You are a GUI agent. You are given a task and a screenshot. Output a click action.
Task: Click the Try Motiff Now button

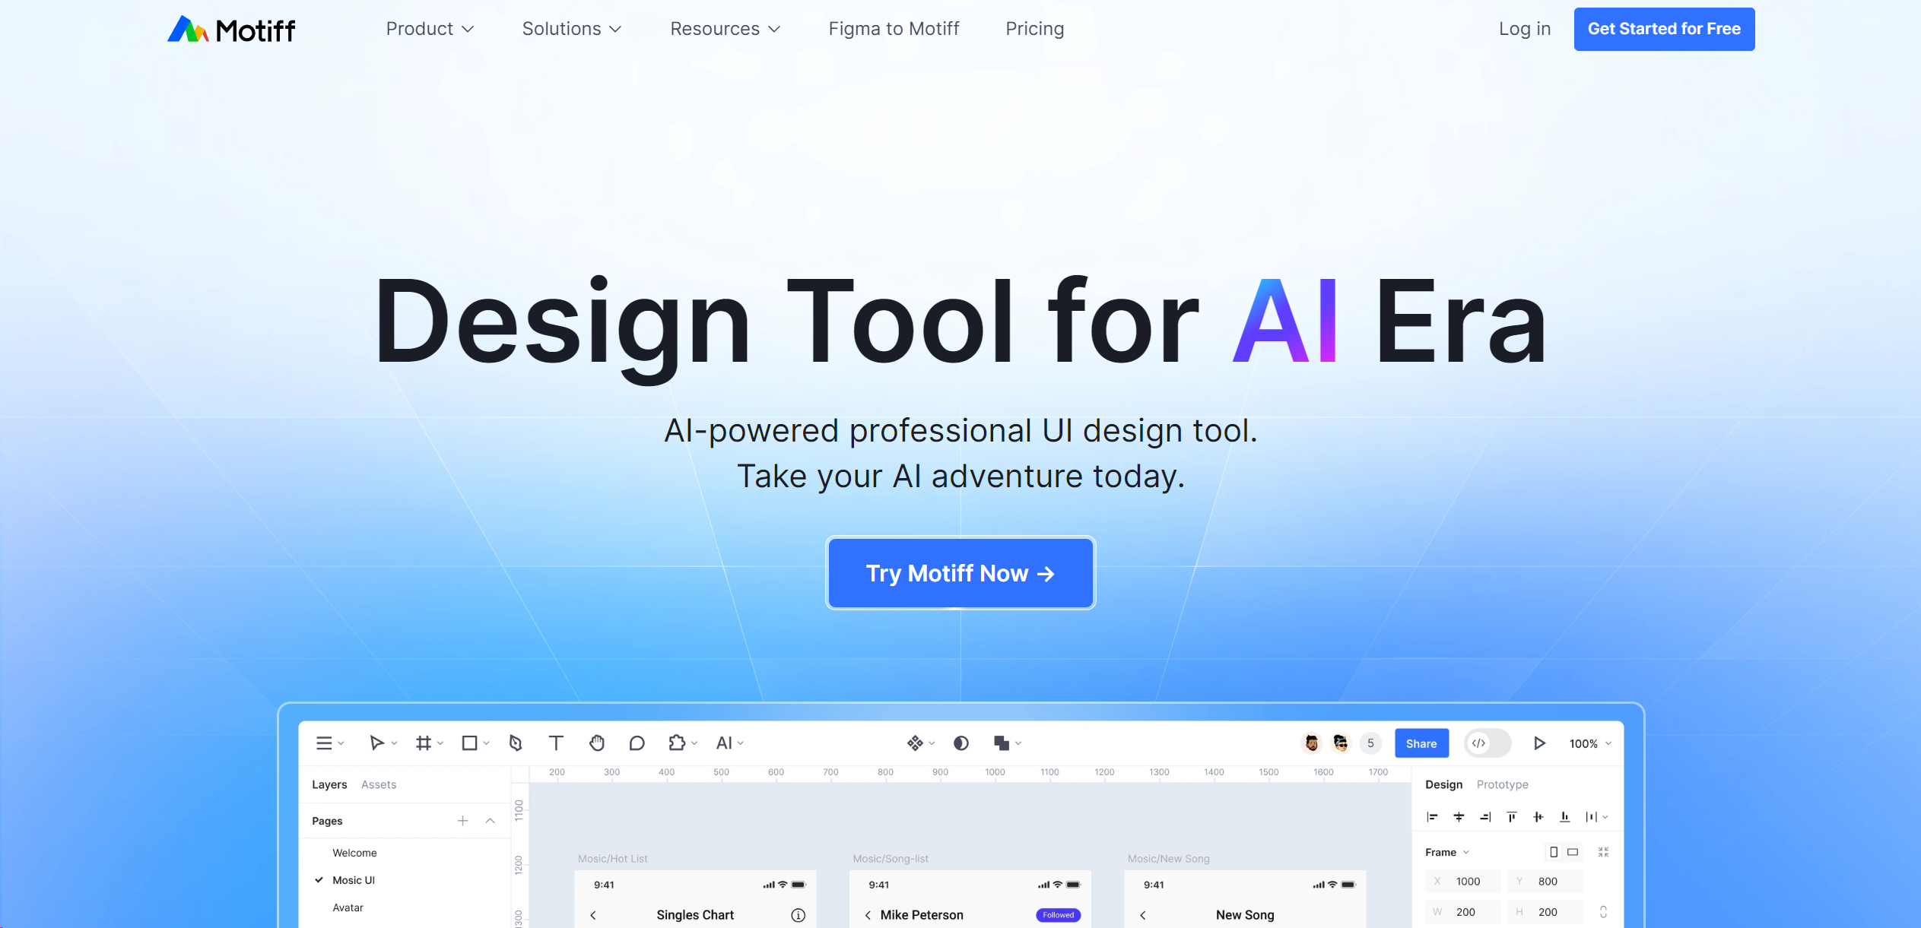[x=960, y=572]
